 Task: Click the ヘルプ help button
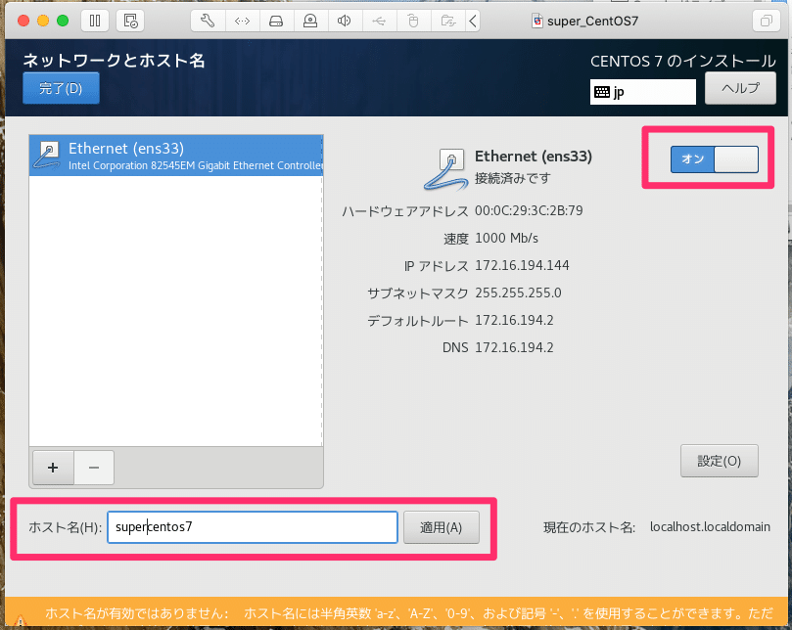(740, 88)
